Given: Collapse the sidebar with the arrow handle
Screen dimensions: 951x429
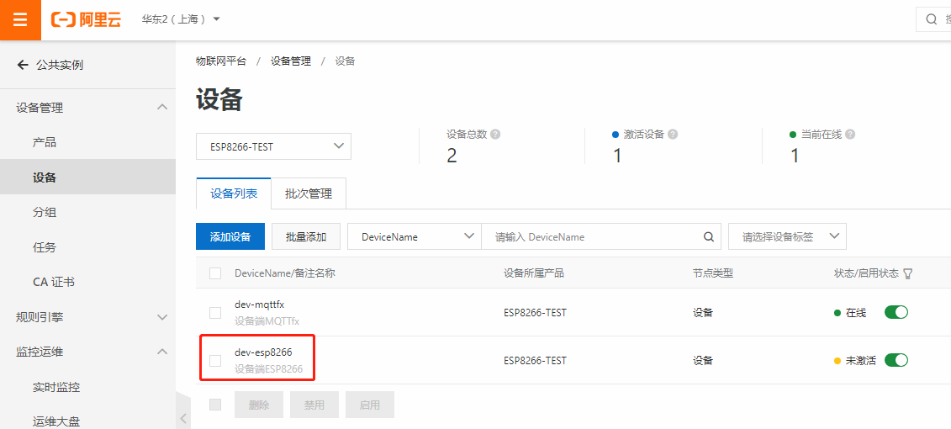Looking at the screenshot, I should coord(183,417).
